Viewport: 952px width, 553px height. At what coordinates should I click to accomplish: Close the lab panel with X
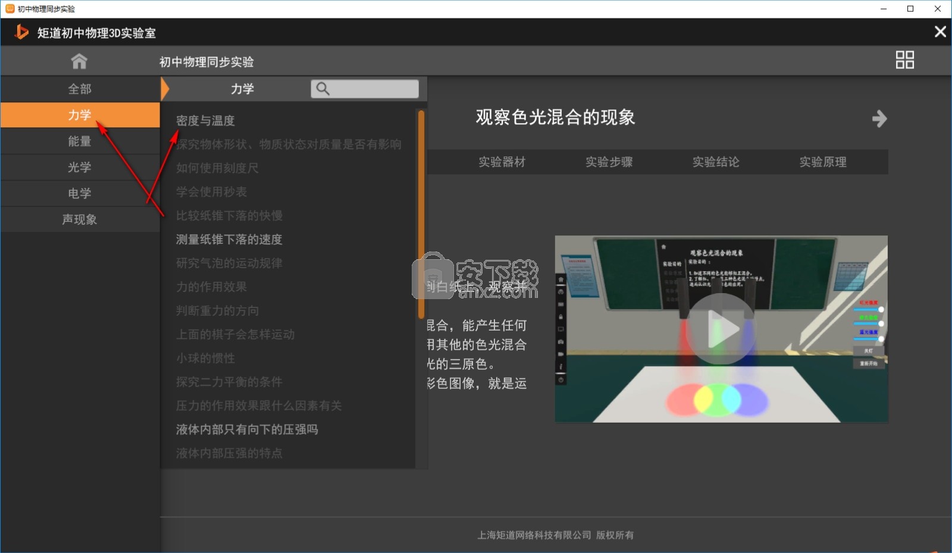[x=940, y=32]
